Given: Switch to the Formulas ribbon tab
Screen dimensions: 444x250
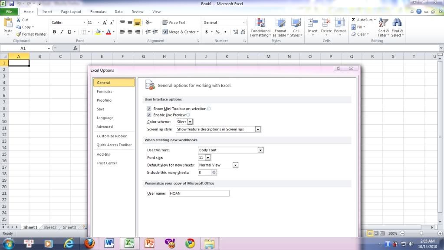Looking at the screenshot, I should pyautogui.click(x=98, y=12).
